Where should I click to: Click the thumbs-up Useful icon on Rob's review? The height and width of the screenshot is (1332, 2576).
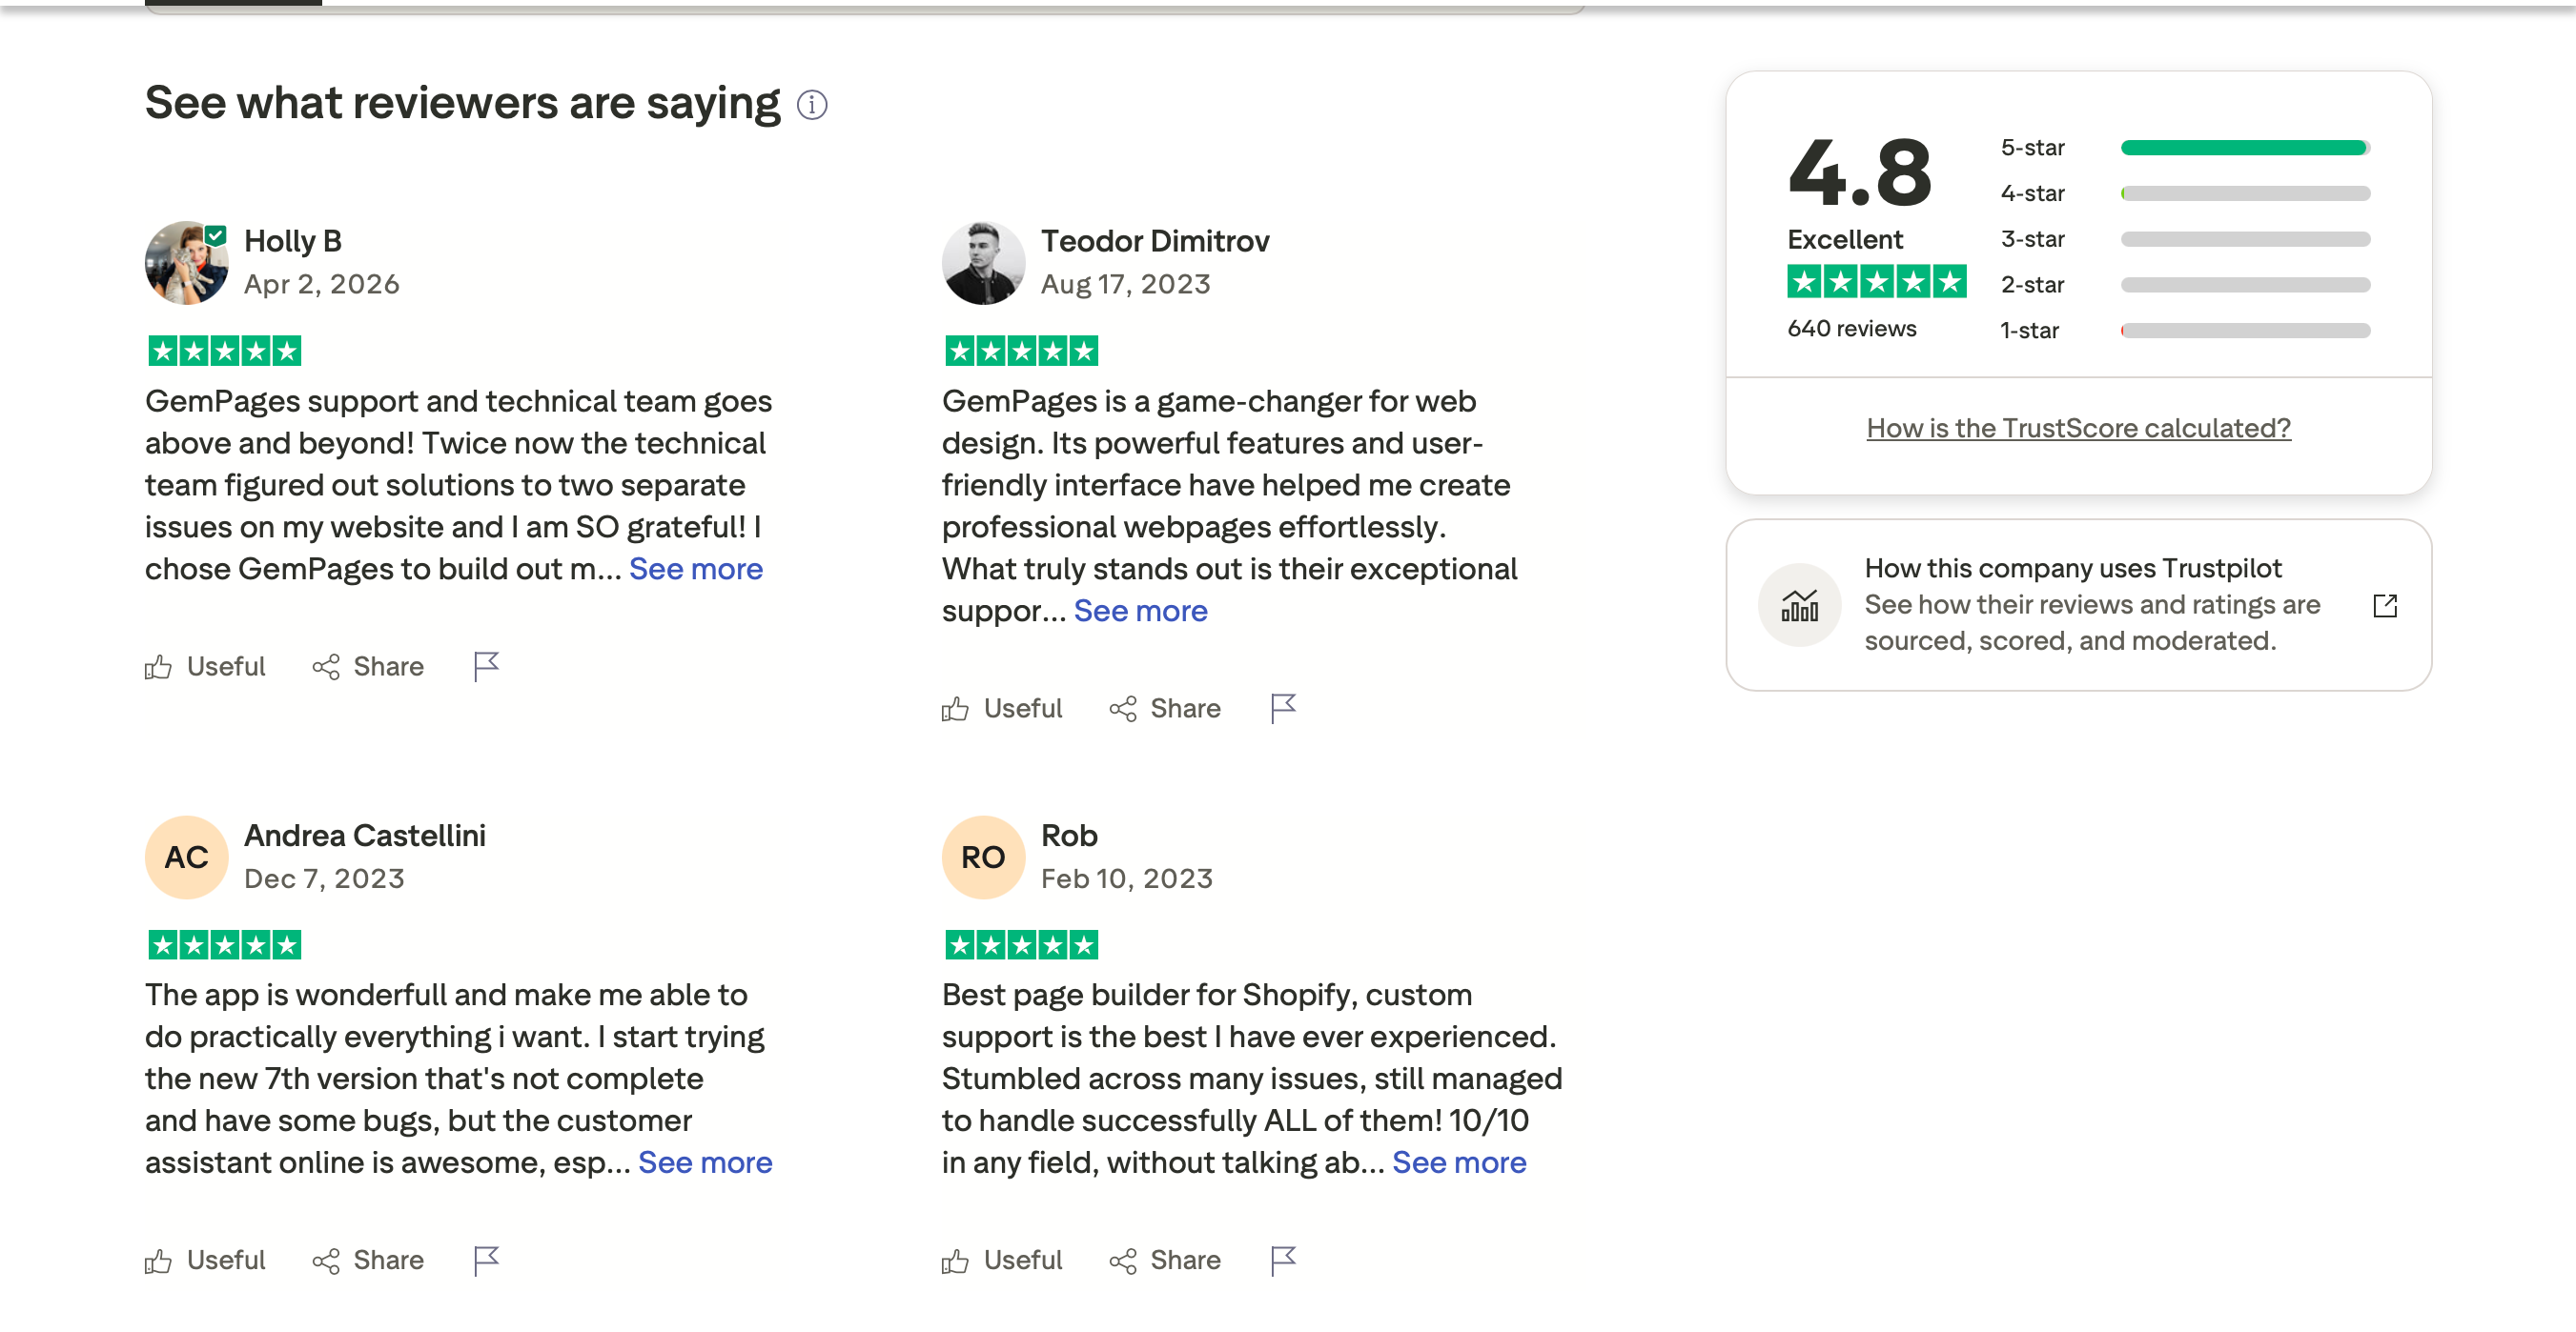[x=955, y=1261]
